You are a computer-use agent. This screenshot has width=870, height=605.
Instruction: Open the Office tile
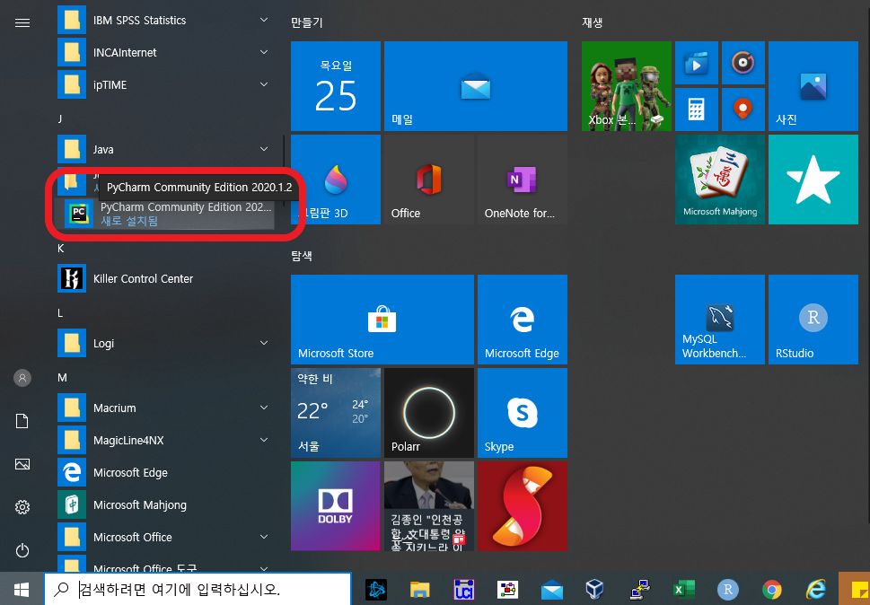click(429, 180)
